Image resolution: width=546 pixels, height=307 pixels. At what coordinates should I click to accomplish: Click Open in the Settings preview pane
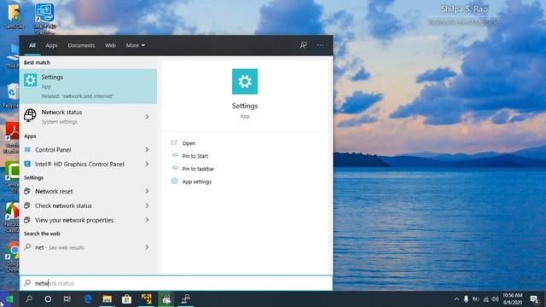click(189, 143)
